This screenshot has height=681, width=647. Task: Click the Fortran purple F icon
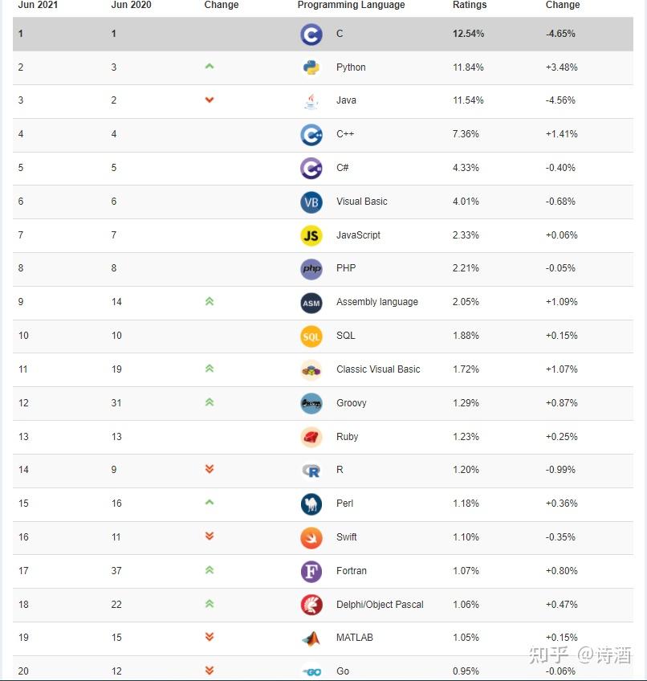point(311,571)
